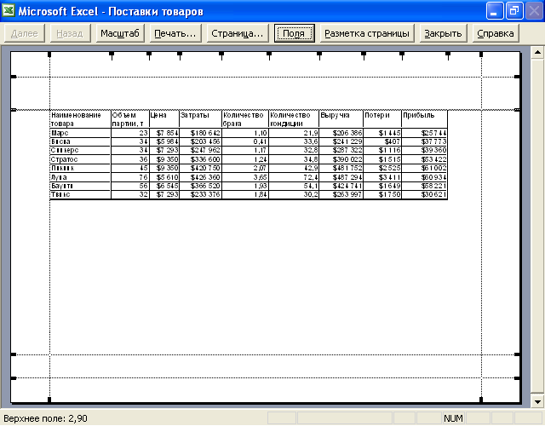545x426 pixels.
Task: Click the 3,65 defect quantity value
Action: coord(260,177)
